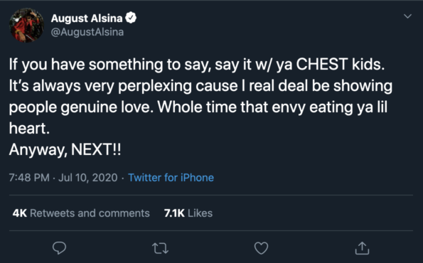Click the word CHEST in the tweet
The image size is (423, 263).
[321, 64]
